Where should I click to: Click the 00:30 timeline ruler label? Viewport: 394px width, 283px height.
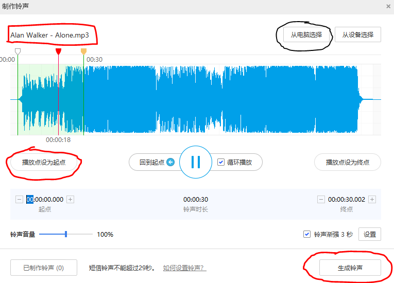pyautogui.click(x=94, y=60)
